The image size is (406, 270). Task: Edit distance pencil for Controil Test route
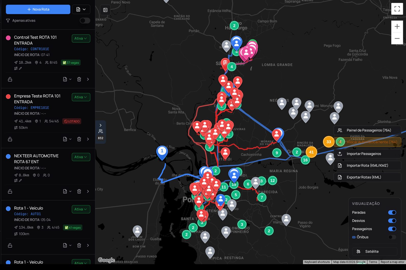coord(20,68)
